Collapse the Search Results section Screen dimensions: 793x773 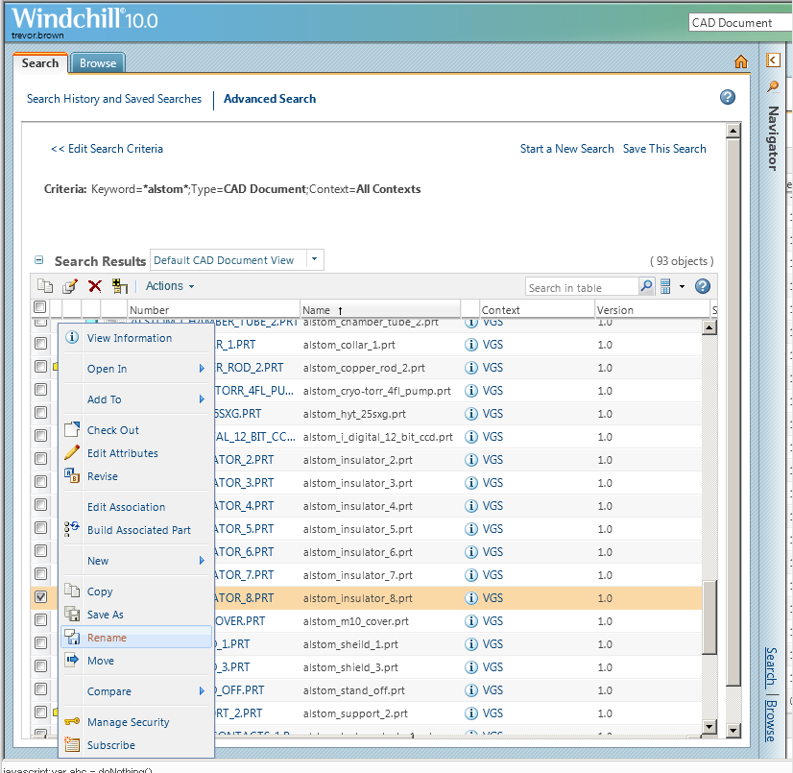[39, 260]
